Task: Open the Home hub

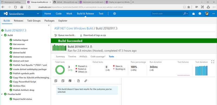Action: point(48,14)
